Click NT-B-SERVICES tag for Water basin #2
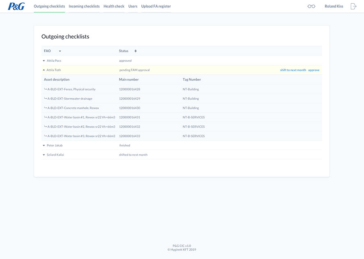The width and height of the screenshot is (364, 259). [194, 127]
